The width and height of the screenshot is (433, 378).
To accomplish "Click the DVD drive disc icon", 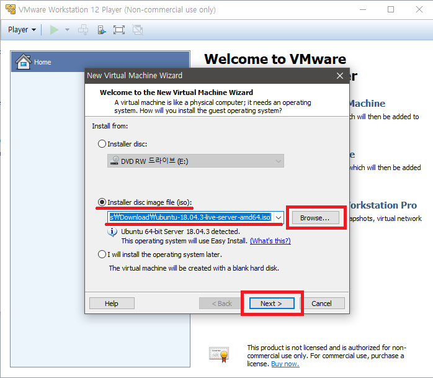I will pos(115,161).
